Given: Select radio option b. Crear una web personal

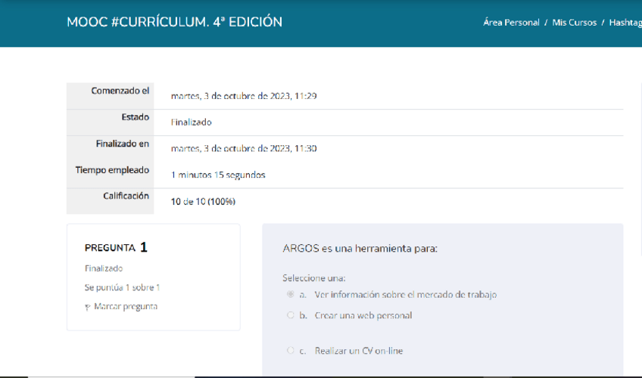Looking at the screenshot, I should 290,315.
